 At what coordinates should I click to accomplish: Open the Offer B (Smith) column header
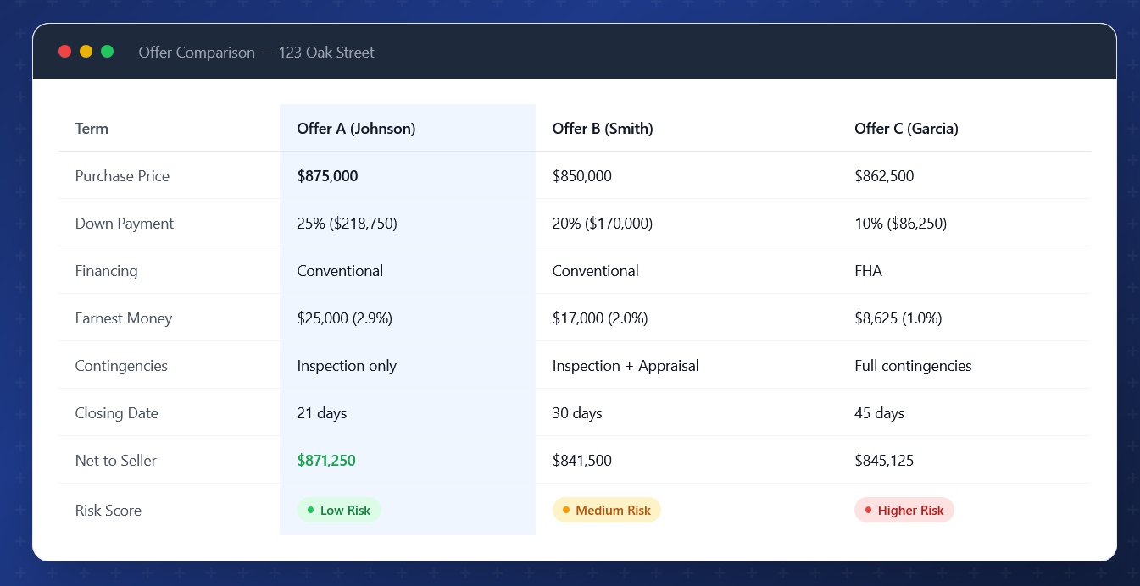(602, 128)
